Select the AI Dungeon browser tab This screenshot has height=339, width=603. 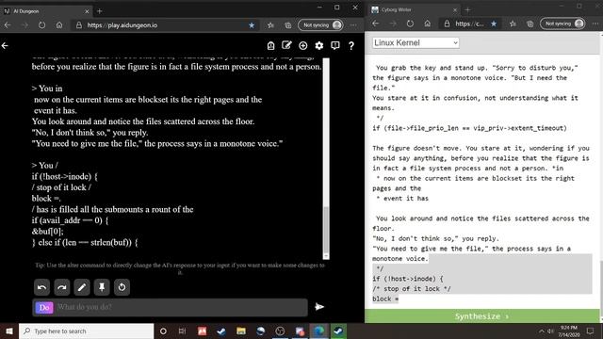(x=46, y=11)
